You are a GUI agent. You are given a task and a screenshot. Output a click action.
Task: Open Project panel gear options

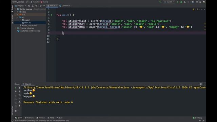(41, 6)
